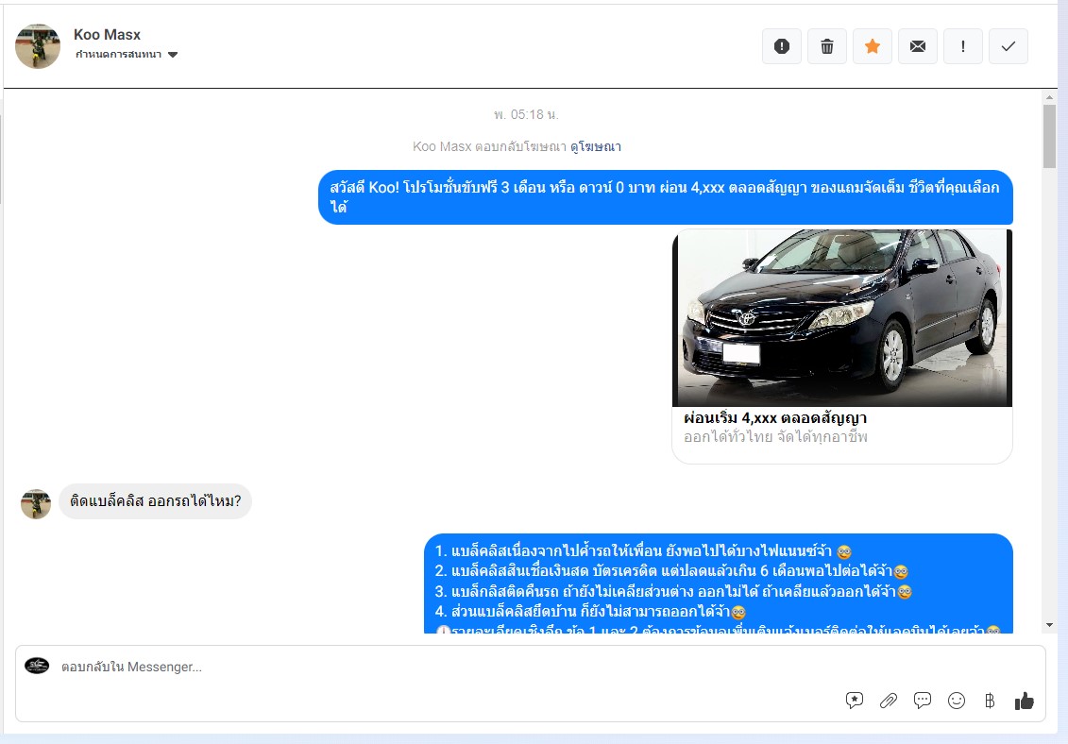Send a thumbs-up like
This screenshot has width=1068, height=744.
coord(1024,701)
